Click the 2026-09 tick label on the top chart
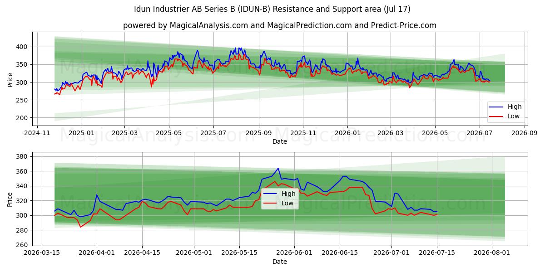Viewport: 545px width, 272px height. click(x=524, y=133)
